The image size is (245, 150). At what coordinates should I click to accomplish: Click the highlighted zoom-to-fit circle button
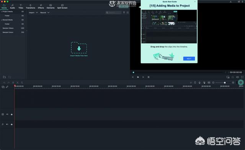(x=241, y=82)
